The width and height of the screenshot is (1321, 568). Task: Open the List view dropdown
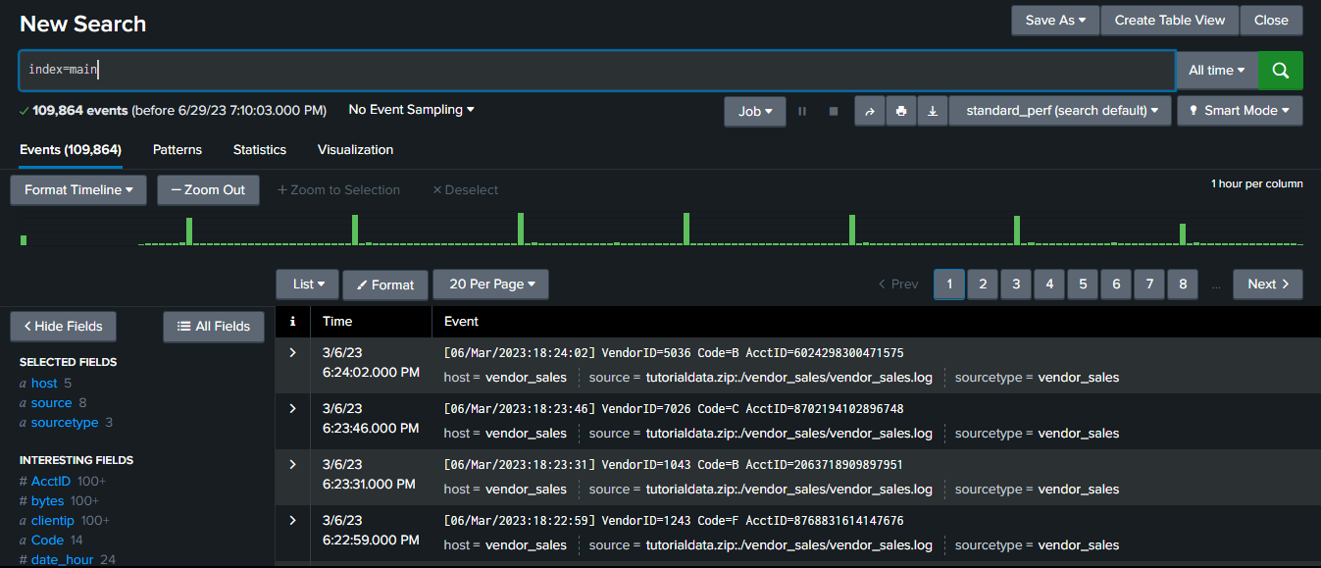[307, 284]
